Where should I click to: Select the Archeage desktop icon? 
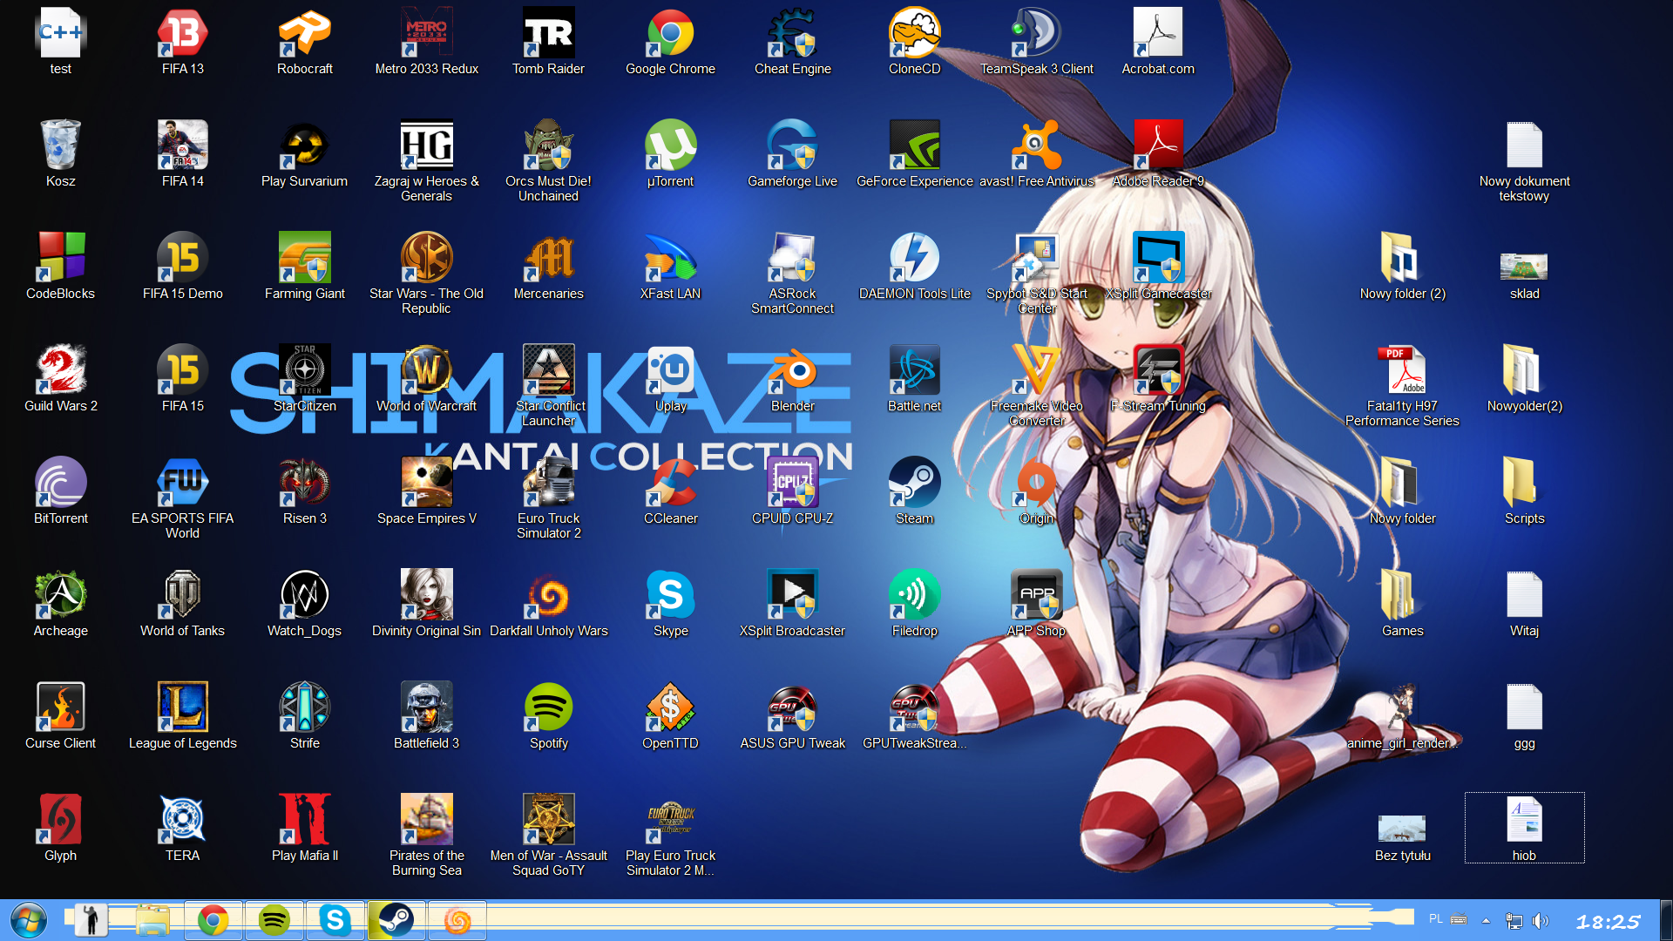pyautogui.click(x=61, y=603)
